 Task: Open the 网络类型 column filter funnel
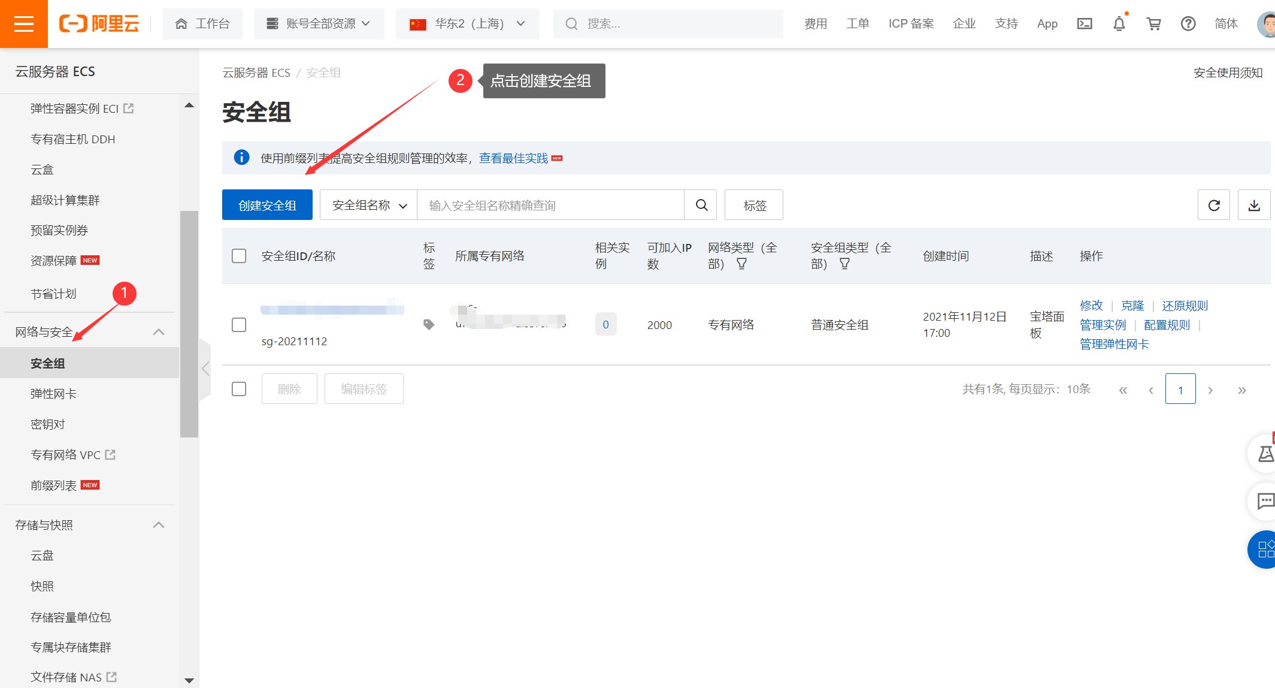(x=742, y=262)
